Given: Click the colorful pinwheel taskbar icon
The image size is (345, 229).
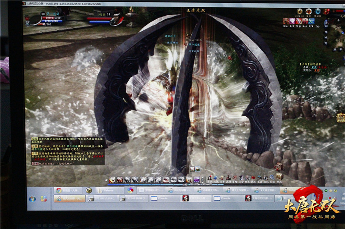Looking at the screenshot, I should [130, 190].
